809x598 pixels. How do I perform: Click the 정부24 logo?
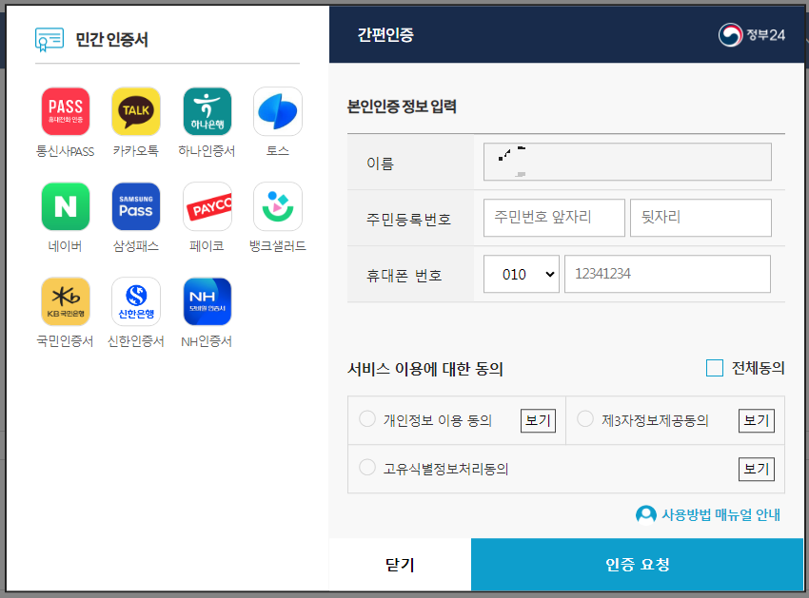pyautogui.click(x=752, y=35)
